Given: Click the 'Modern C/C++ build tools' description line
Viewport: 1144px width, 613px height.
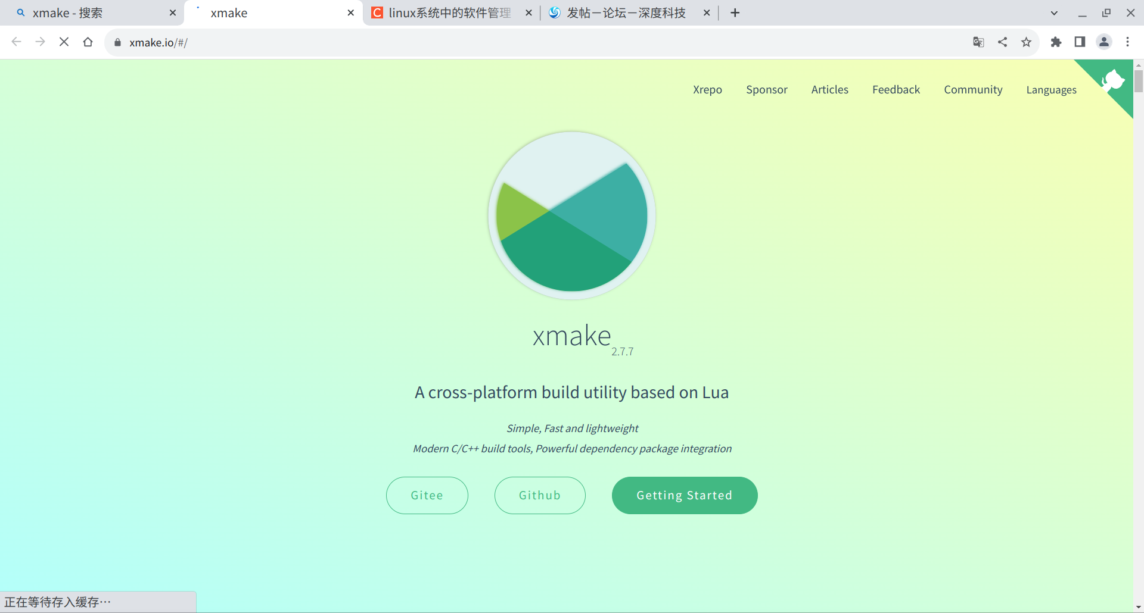Looking at the screenshot, I should point(572,449).
